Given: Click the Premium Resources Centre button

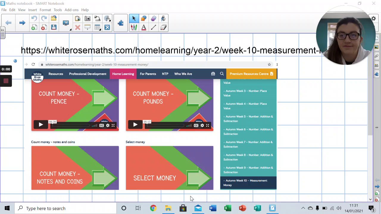Looking at the screenshot, I should 251,74.
